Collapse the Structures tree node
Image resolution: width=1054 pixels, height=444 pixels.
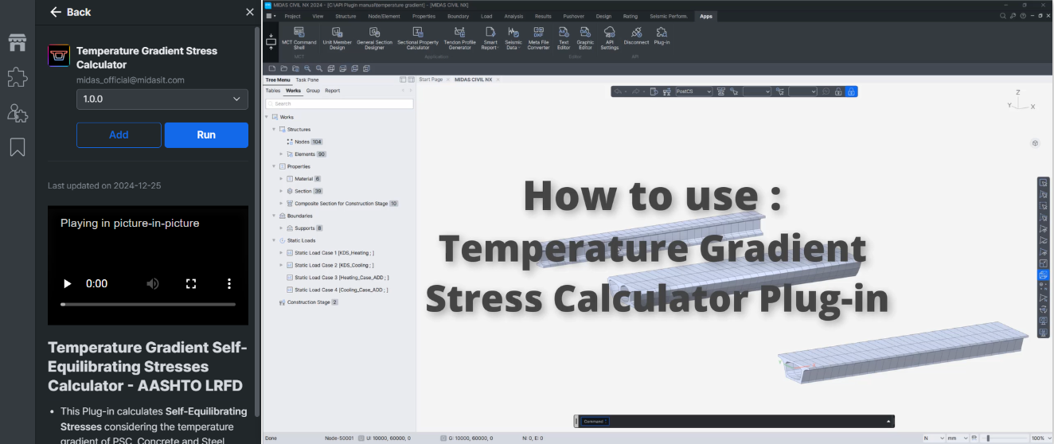point(274,129)
